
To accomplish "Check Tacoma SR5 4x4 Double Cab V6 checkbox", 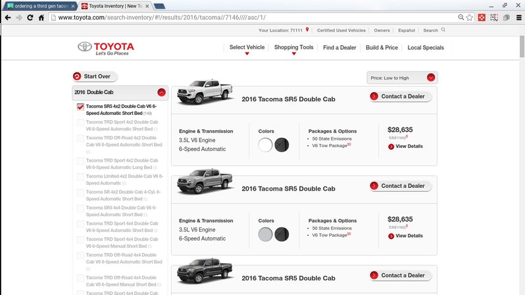I will (x=80, y=208).
